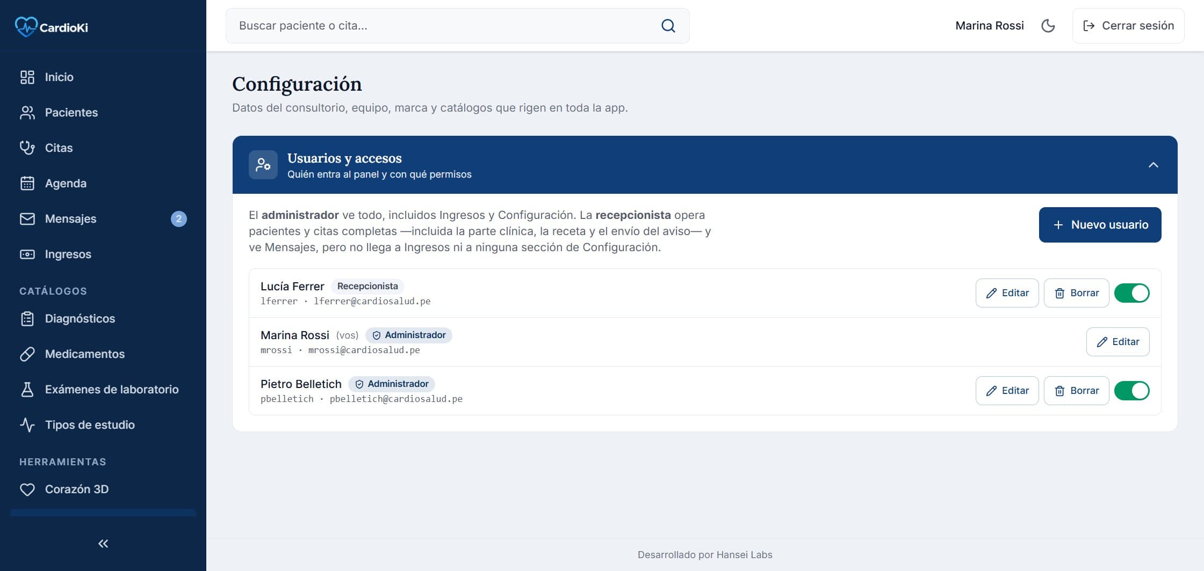1204x571 pixels.
Task: Launch the Corazón 3D tool
Action: pos(103,489)
